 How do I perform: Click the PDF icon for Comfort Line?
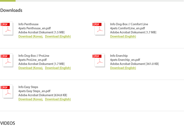point(99,28)
